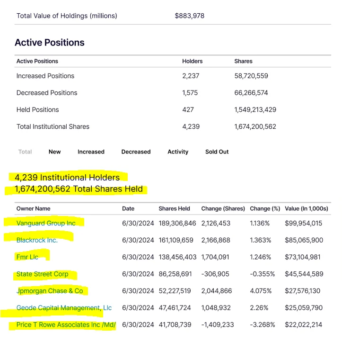
Task: Open Blackrock Inc. holder link
Action: (x=37, y=240)
